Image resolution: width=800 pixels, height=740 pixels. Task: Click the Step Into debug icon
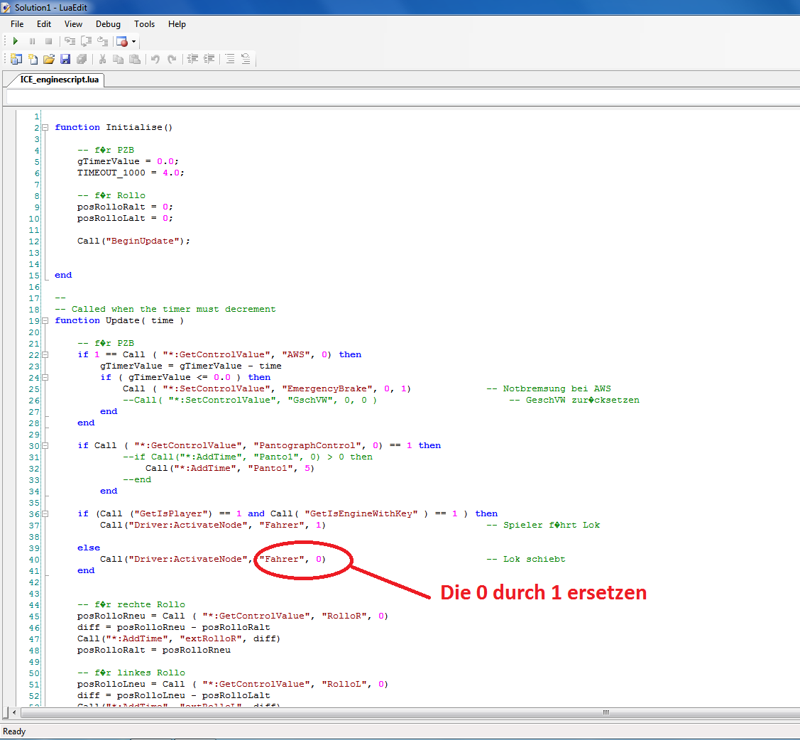(70, 41)
